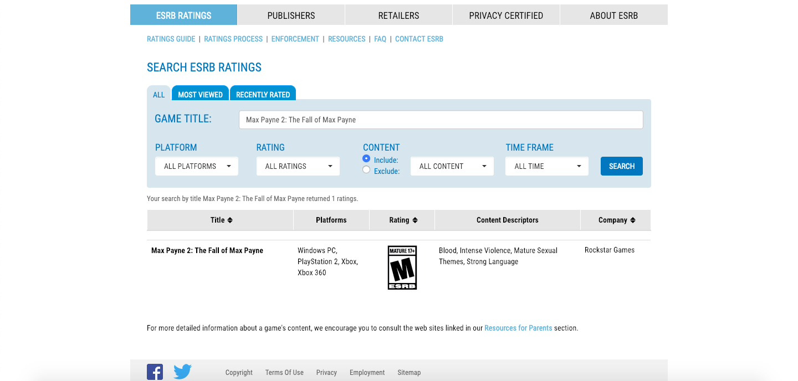
Task: Open the All Platforms dropdown
Action: click(x=197, y=166)
